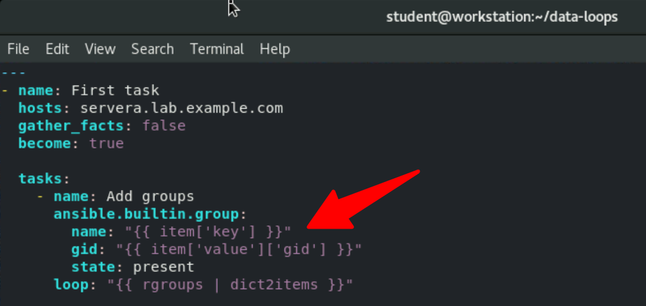The height and width of the screenshot is (306, 646).
Task: Click the red arrow annotation
Action: click(x=363, y=199)
